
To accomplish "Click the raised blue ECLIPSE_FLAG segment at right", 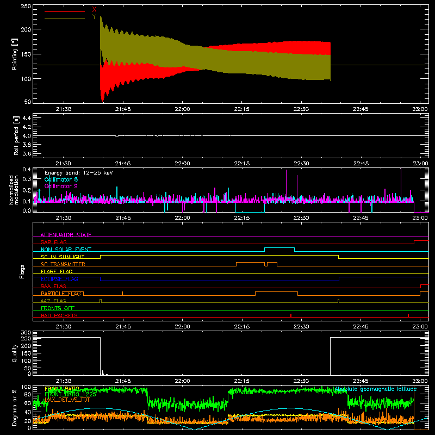I will (384, 277).
